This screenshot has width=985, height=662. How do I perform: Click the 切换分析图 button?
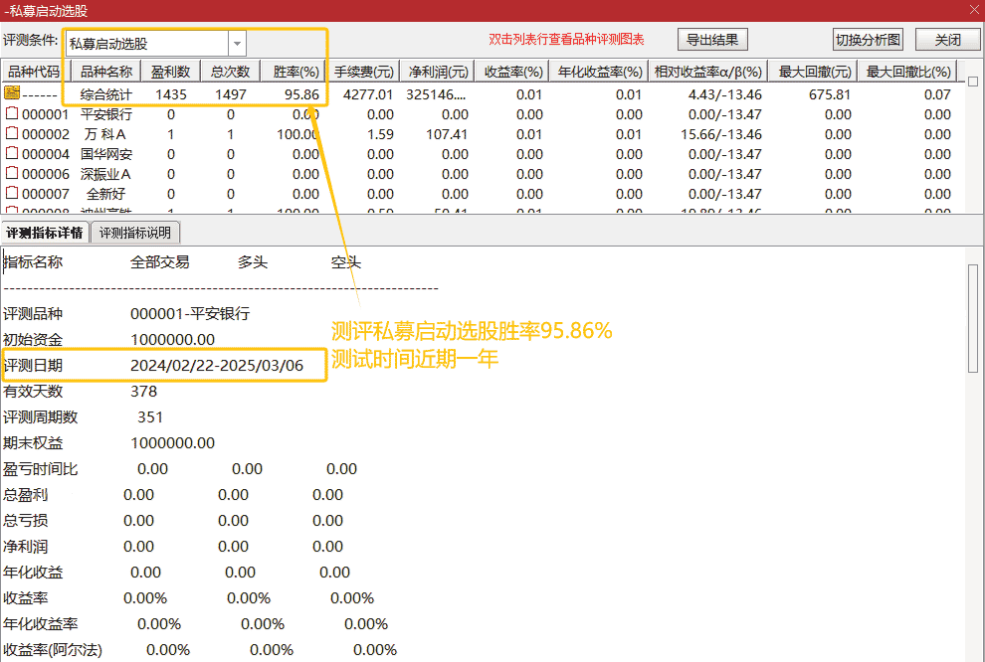pos(868,39)
